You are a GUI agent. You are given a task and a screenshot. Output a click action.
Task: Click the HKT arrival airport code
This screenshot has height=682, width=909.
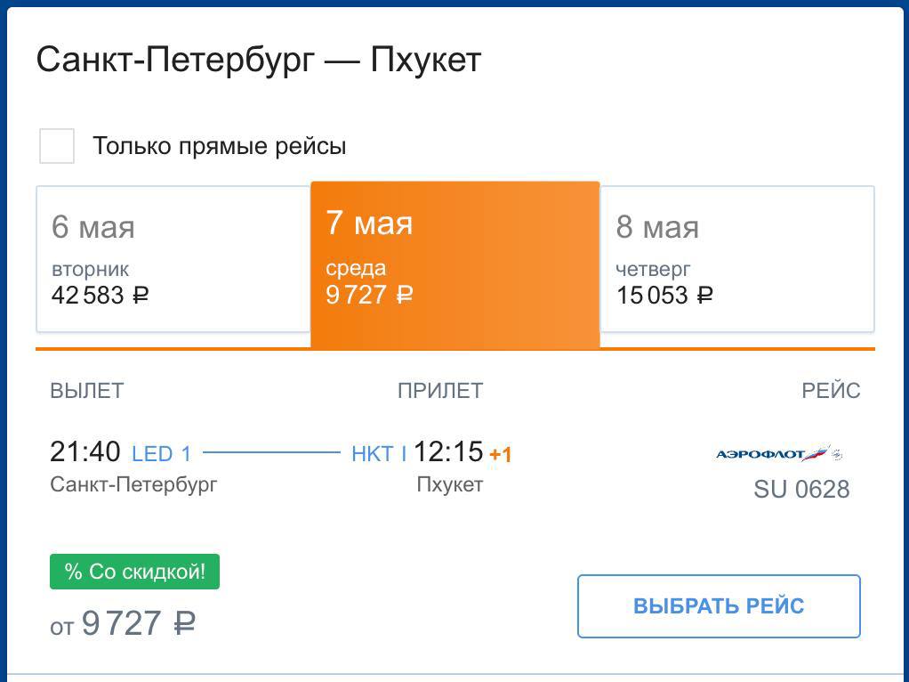point(378,454)
